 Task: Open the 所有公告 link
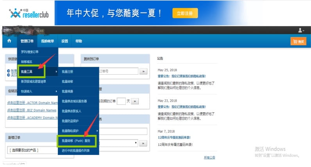point(209,157)
